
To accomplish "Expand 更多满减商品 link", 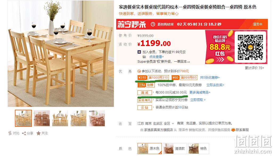I will 200,92.
